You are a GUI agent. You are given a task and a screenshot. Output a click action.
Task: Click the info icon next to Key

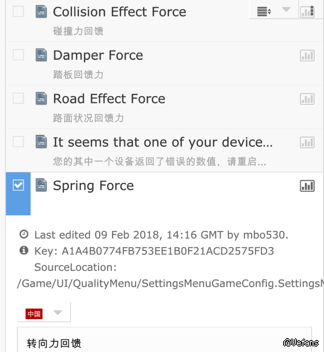coord(23,251)
